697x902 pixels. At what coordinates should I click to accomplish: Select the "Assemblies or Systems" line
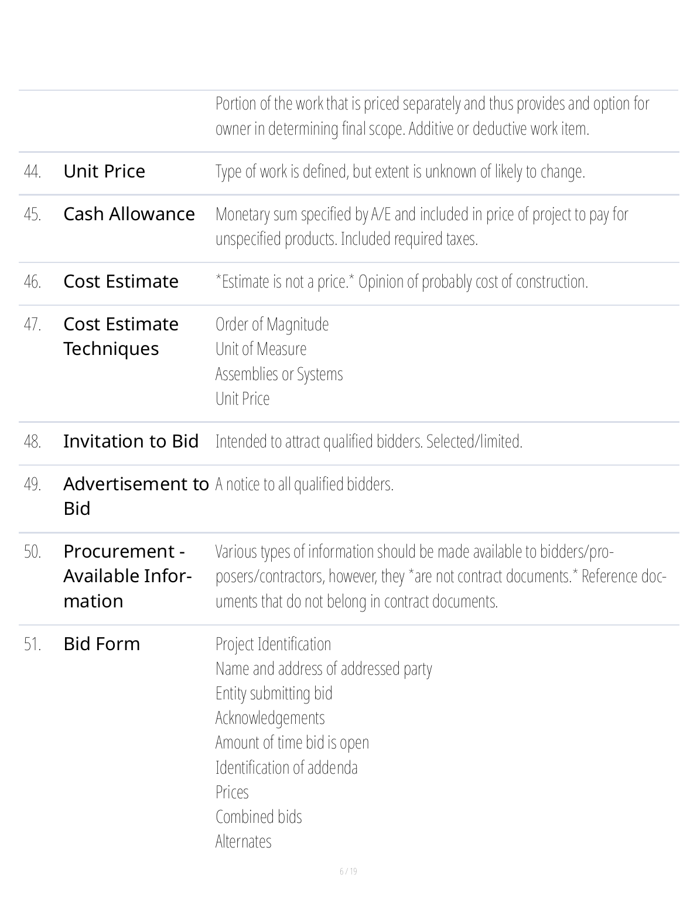(x=279, y=374)
